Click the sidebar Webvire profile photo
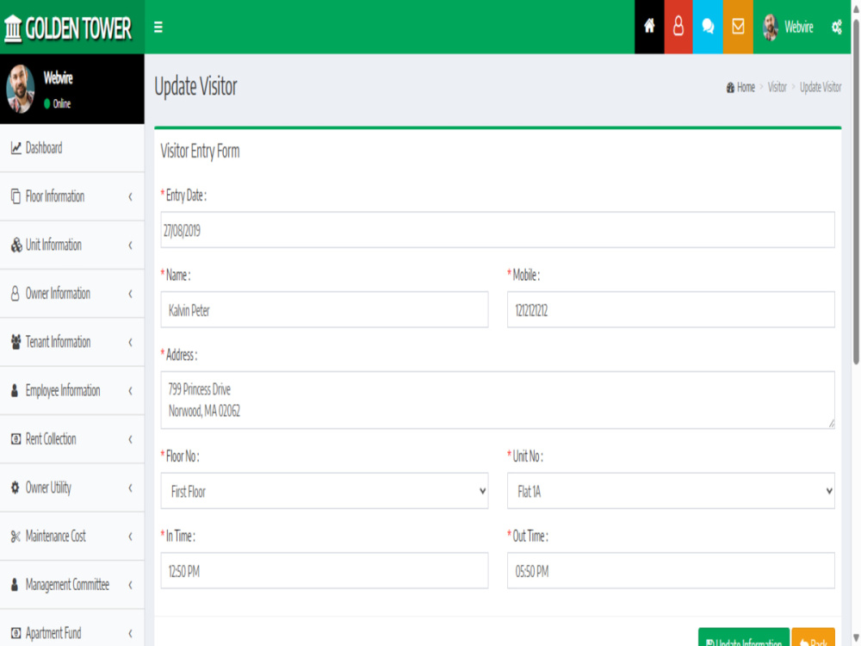The width and height of the screenshot is (861, 646). [21, 89]
